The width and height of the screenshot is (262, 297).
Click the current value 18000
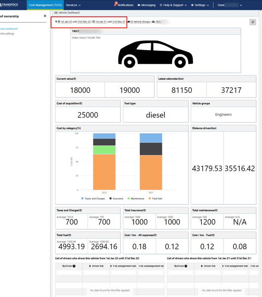pyautogui.click(x=80, y=90)
